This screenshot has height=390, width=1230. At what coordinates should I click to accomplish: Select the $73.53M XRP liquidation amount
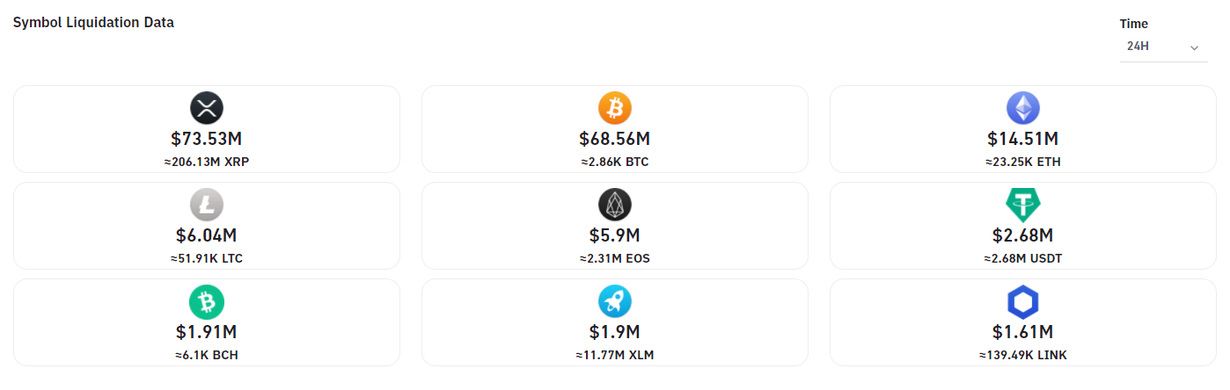pos(207,139)
